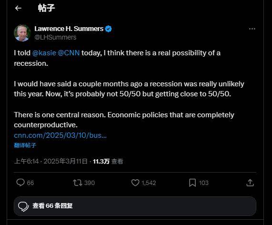The height and width of the screenshot is (225, 272).
Task: Go back using the left arrow
Action: (x=18, y=8)
